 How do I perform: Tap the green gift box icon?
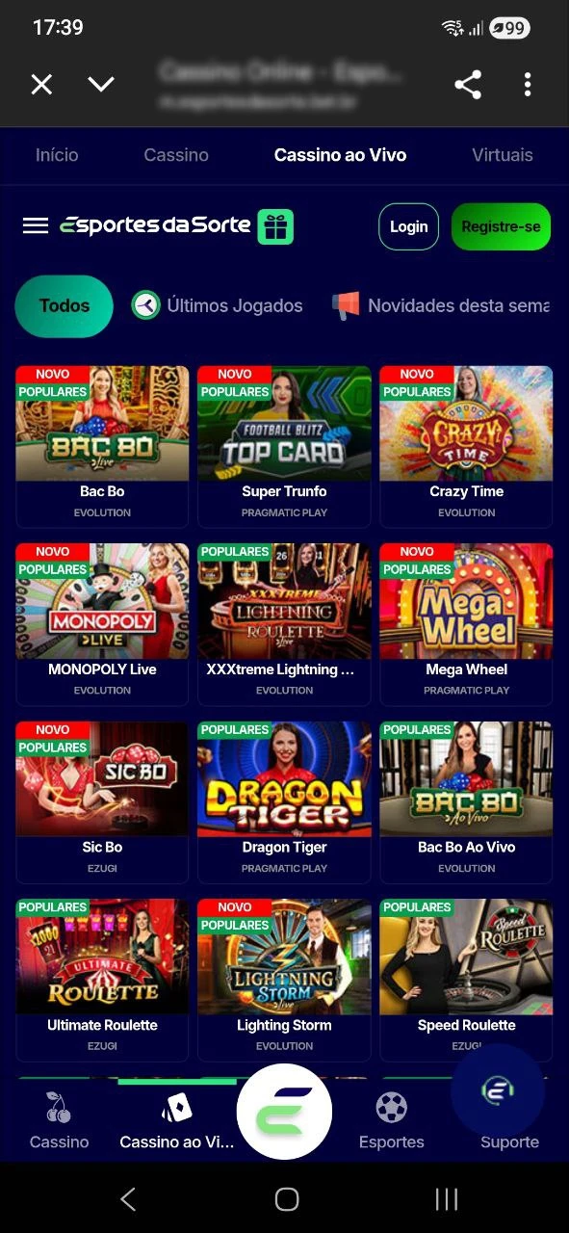(x=275, y=227)
